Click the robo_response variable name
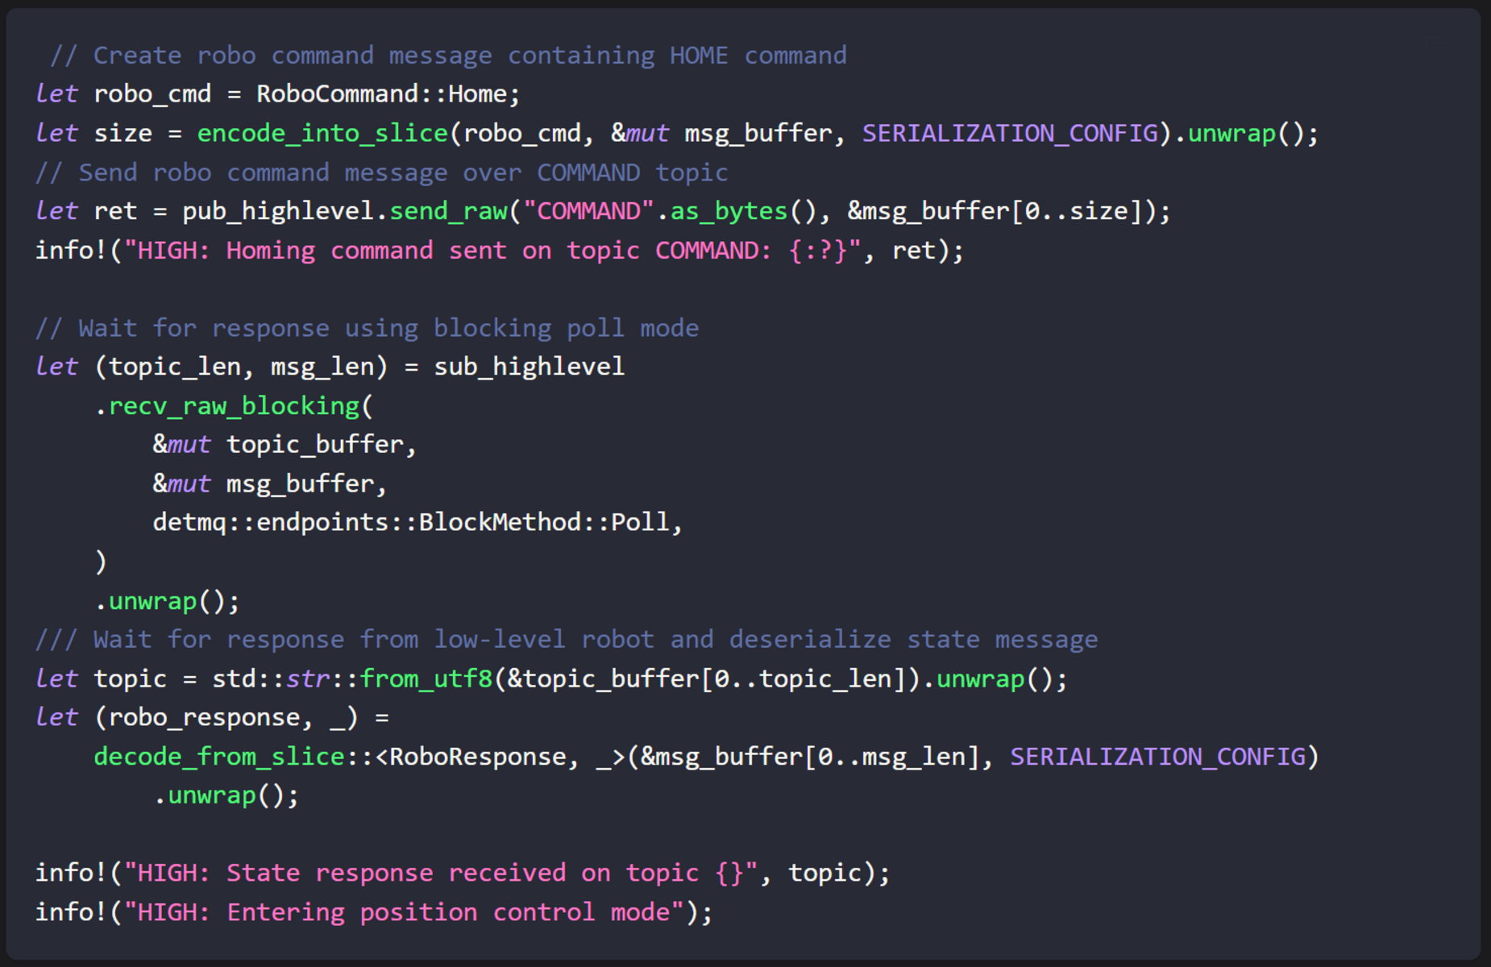 click(204, 717)
